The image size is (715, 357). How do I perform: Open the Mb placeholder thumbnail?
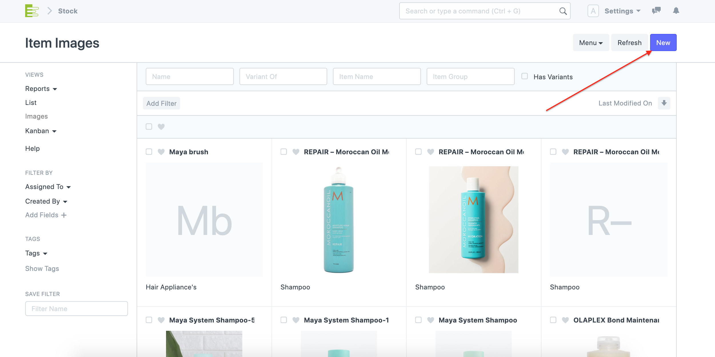tap(204, 220)
